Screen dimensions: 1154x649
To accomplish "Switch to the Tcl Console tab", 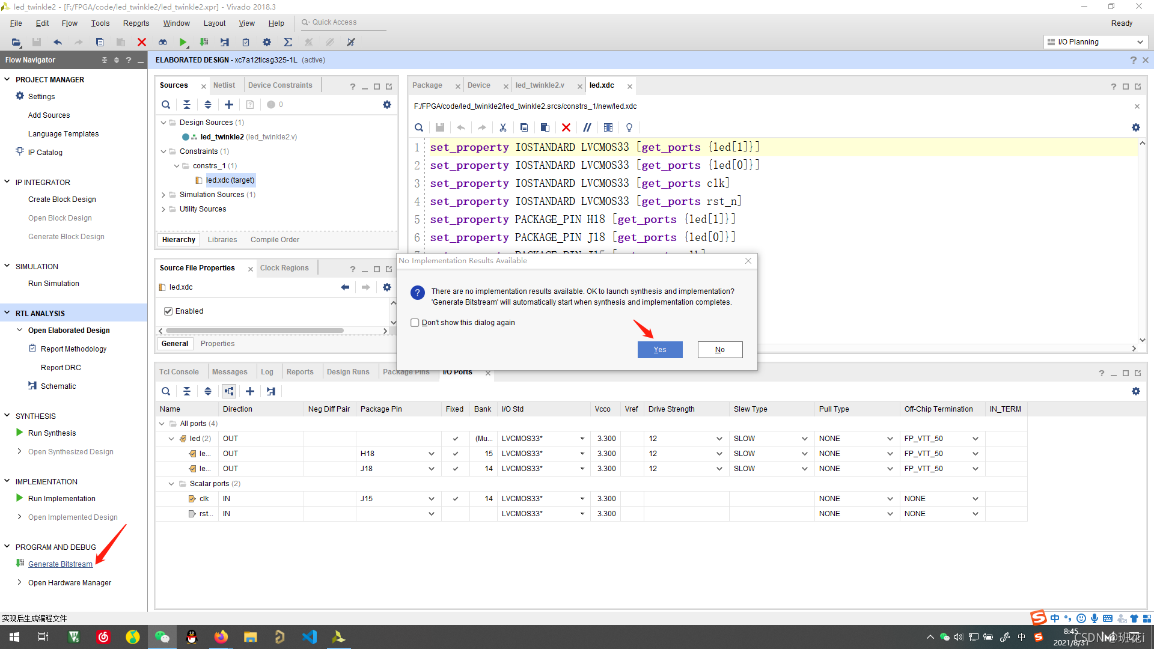I will coord(179,372).
